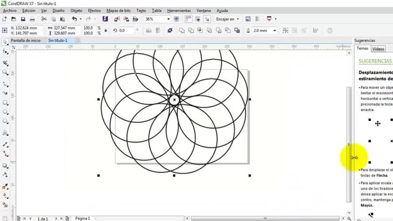Click the New document icon

coord(4,19)
